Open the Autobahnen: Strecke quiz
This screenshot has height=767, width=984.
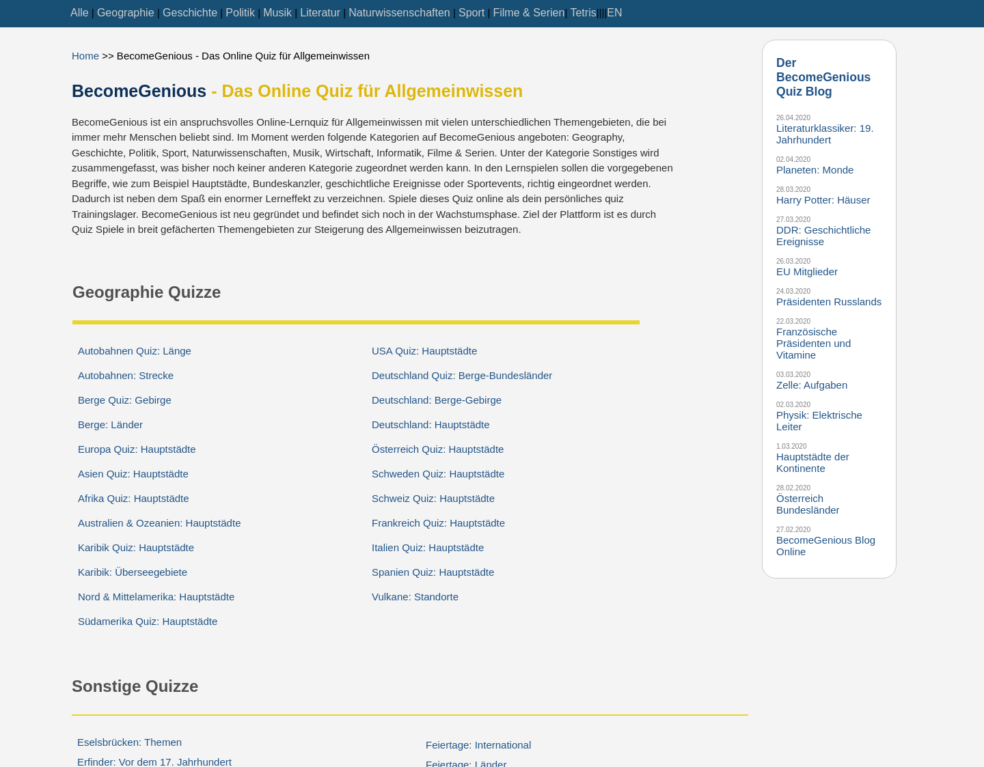point(126,376)
